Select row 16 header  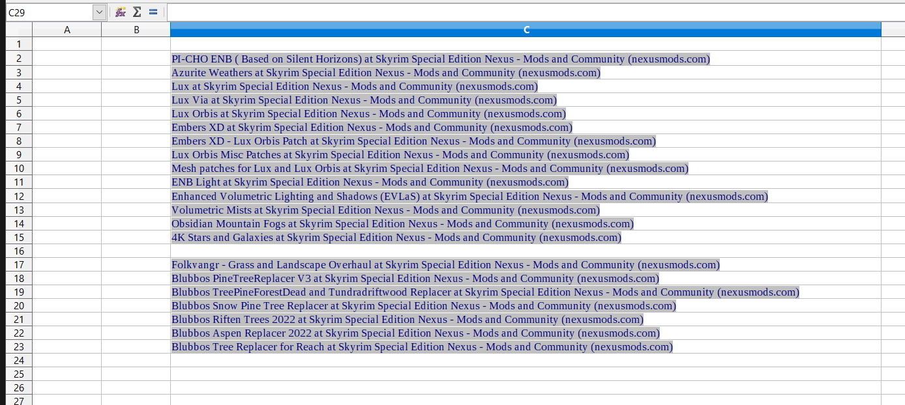pyautogui.click(x=19, y=251)
